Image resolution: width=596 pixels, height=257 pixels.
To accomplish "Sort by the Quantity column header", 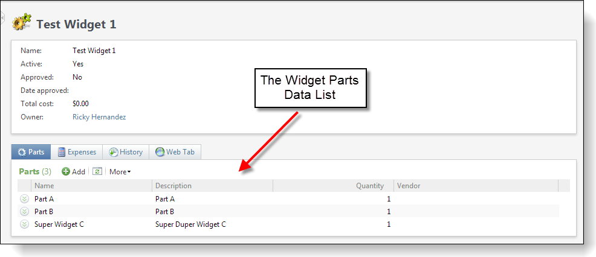I will click(x=369, y=186).
